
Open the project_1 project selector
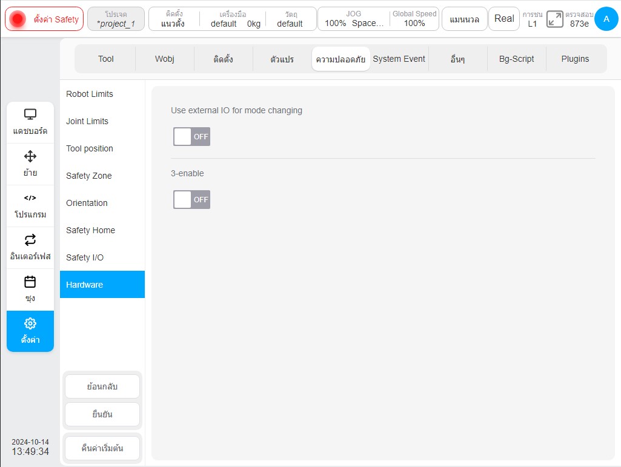pyautogui.click(x=116, y=19)
